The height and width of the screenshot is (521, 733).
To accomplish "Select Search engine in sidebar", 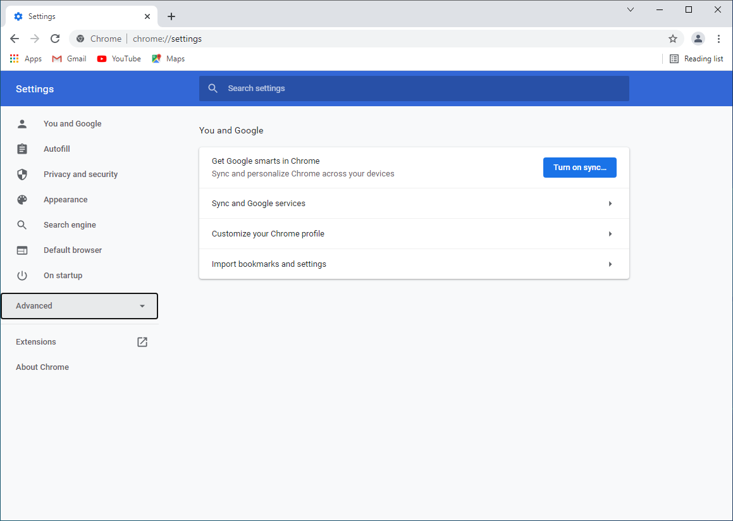I will pos(70,225).
